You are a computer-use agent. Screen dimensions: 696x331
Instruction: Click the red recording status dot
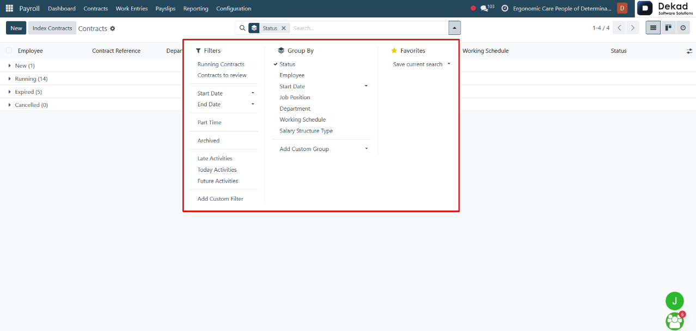point(473,8)
